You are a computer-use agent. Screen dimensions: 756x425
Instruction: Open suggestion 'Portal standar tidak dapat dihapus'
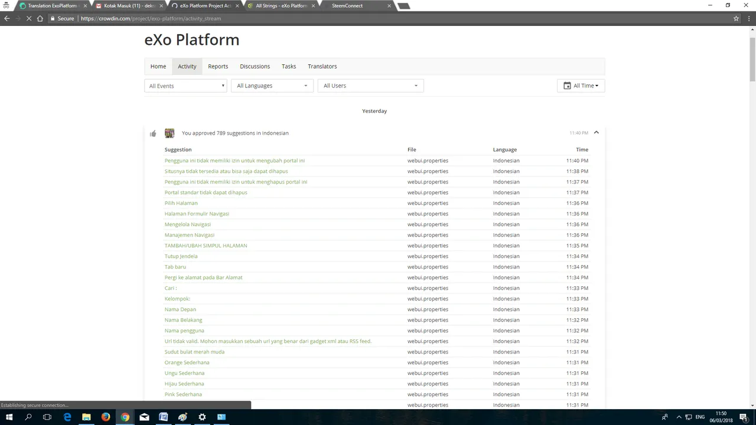tap(206, 192)
